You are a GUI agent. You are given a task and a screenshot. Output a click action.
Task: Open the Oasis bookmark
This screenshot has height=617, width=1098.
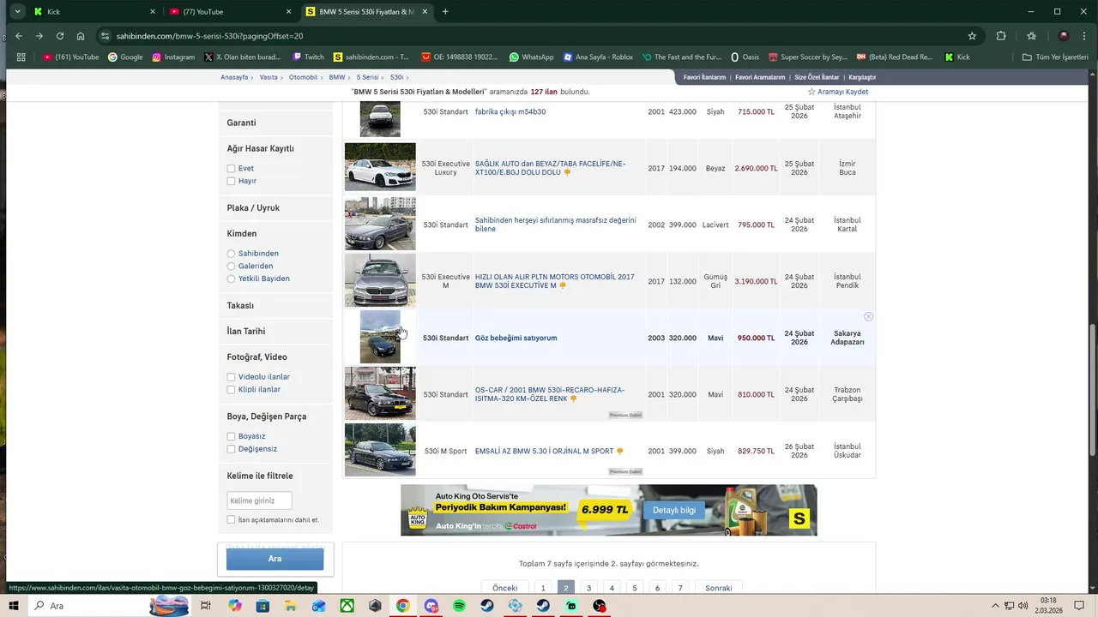(745, 57)
